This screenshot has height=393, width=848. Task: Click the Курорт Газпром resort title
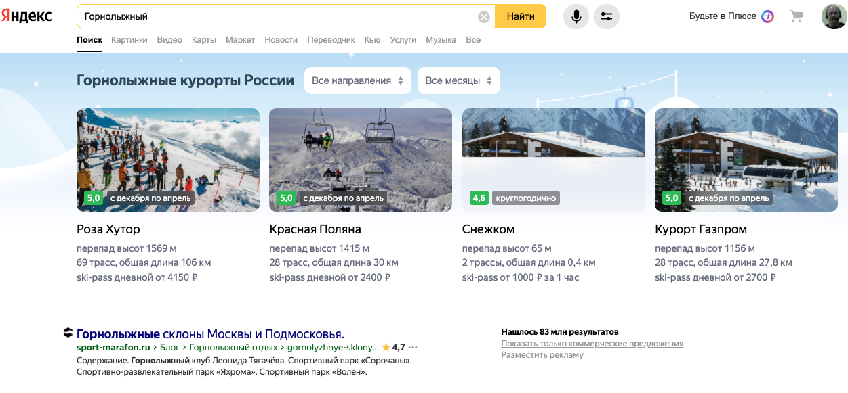point(701,229)
